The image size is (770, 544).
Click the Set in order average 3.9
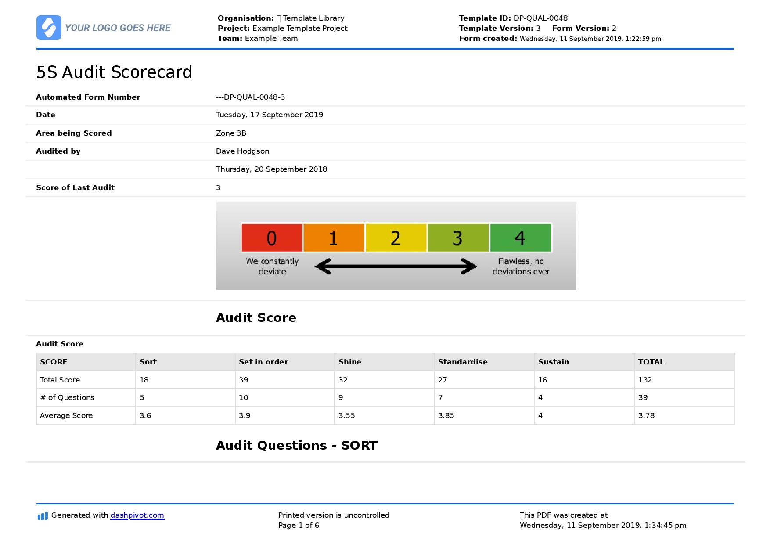point(245,415)
